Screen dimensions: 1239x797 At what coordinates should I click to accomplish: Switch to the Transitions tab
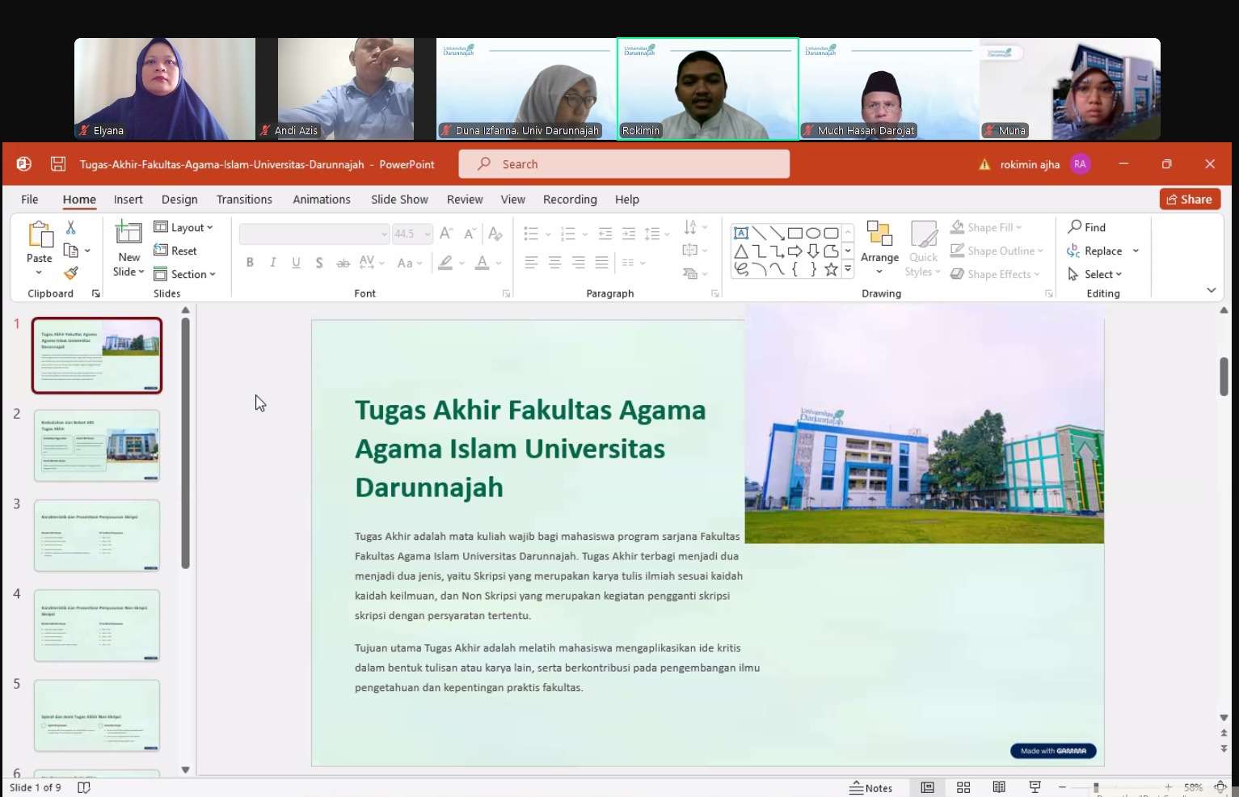click(x=244, y=199)
